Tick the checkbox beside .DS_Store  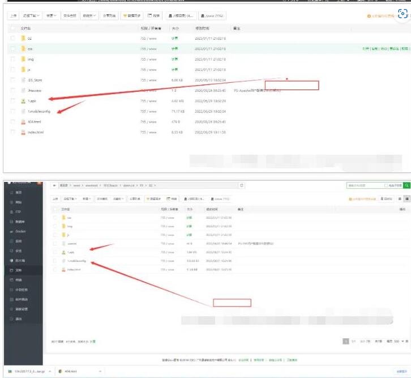(x=13, y=80)
